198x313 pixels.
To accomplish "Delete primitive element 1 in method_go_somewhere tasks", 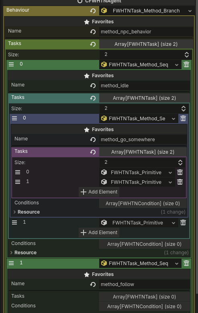I will (180, 182).
